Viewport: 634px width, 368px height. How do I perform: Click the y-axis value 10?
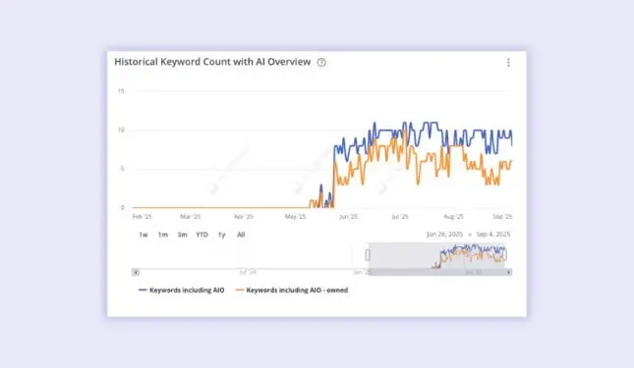tap(121, 130)
